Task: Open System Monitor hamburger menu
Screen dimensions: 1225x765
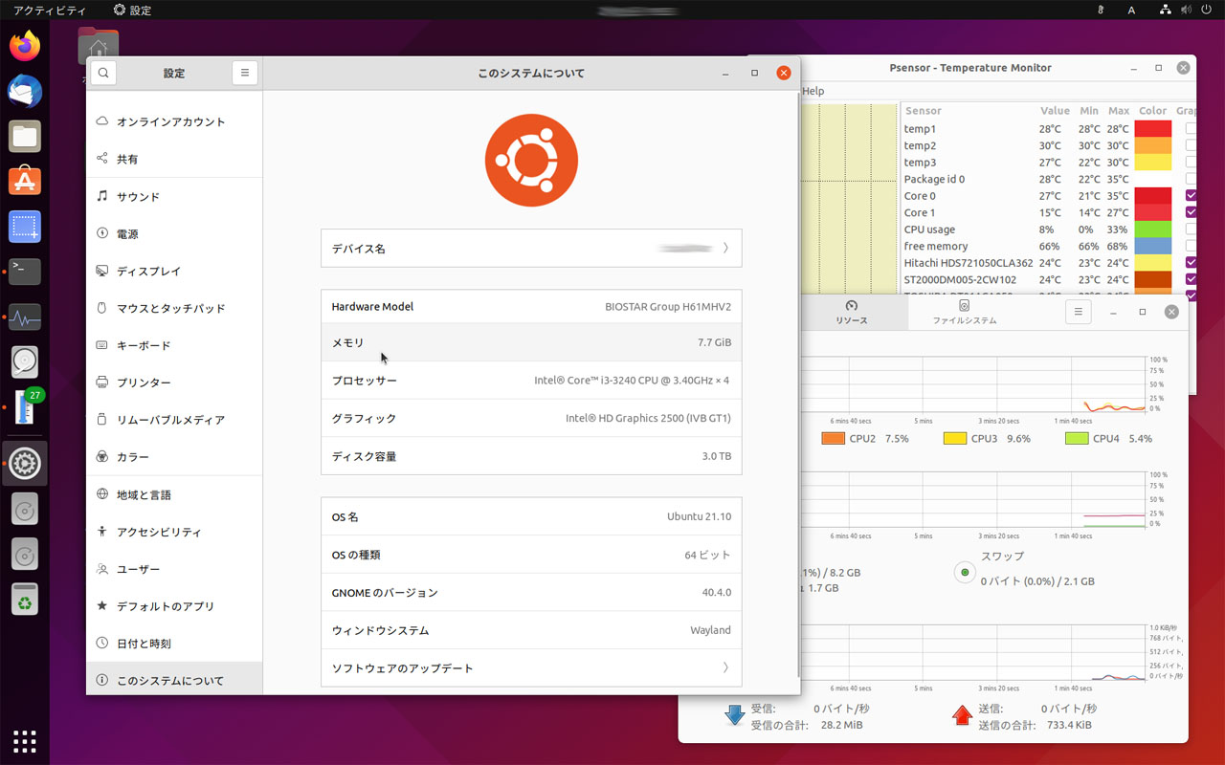Action: [1078, 312]
